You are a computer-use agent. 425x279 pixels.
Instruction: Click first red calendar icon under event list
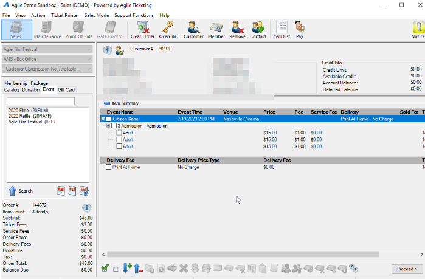coord(61,191)
